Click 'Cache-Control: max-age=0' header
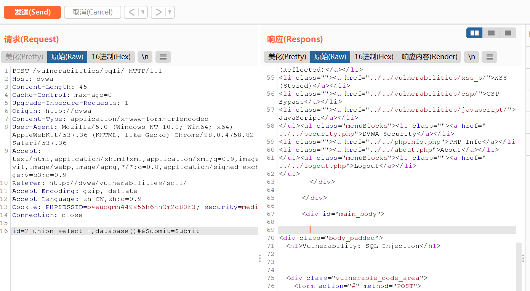The height and width of the screenshot is (291, 530). coord(62,95)
